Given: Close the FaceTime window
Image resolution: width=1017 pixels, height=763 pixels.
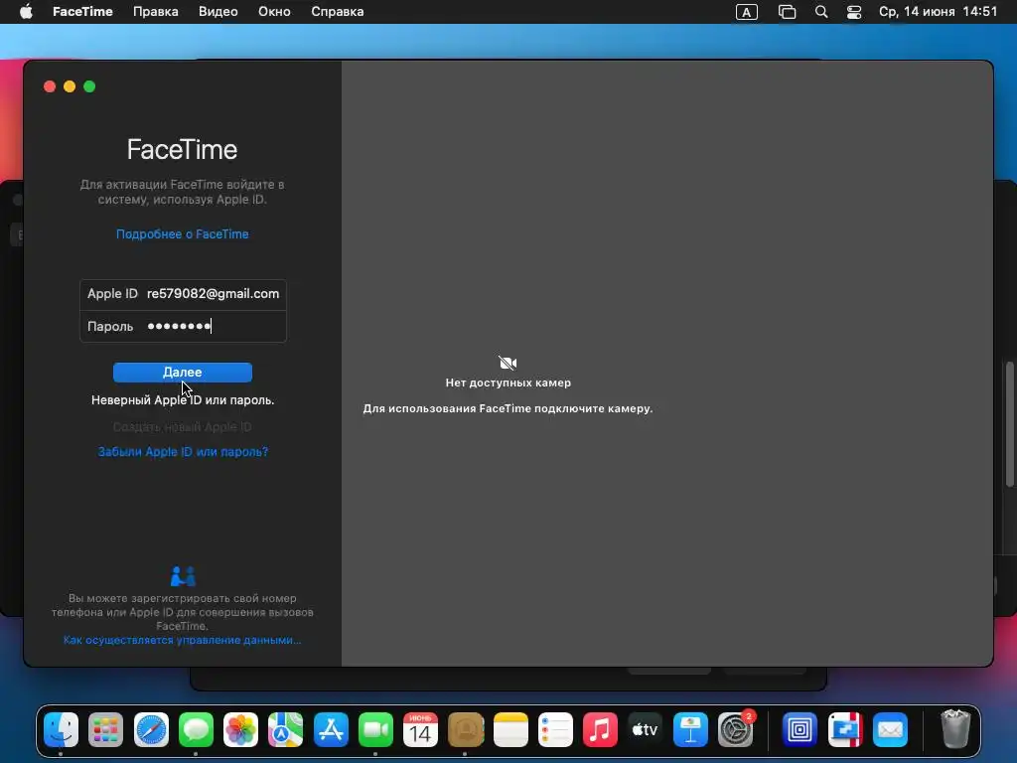Looking at the screenshot, I should pyautogui.click(x=50, y=87).
